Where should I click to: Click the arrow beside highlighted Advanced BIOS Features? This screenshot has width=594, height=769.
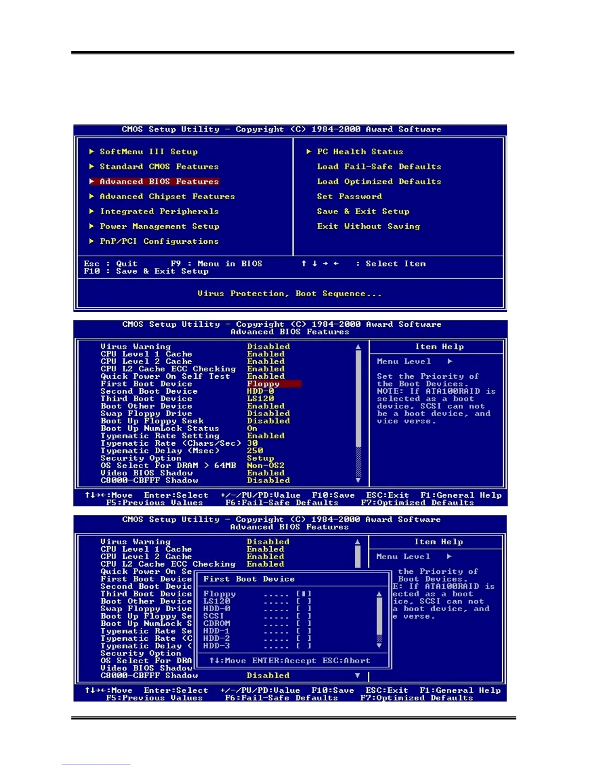(x=92, y=182)
